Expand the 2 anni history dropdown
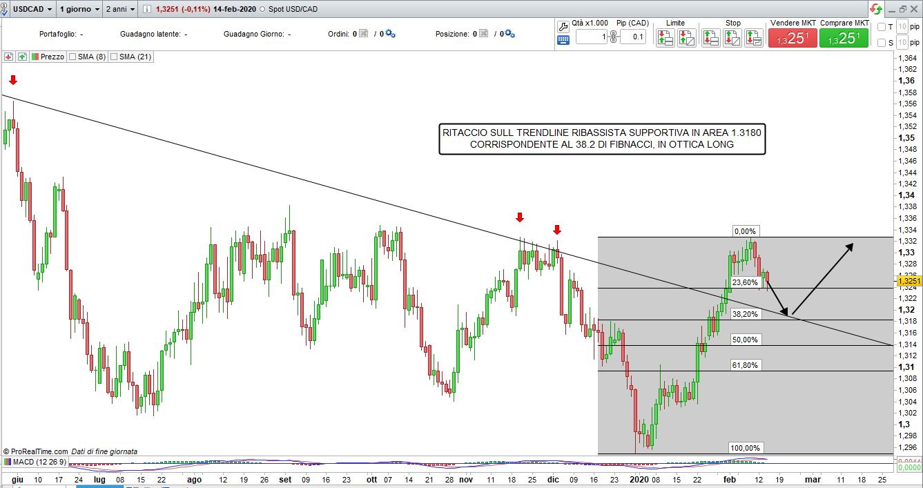 coord(120,9)
